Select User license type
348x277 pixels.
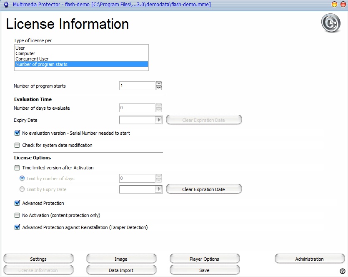point(20,48)
